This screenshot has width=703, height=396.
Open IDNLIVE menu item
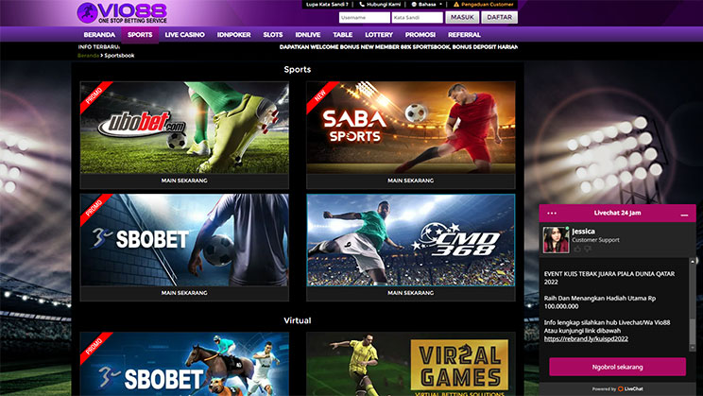[x=308, y=35]
